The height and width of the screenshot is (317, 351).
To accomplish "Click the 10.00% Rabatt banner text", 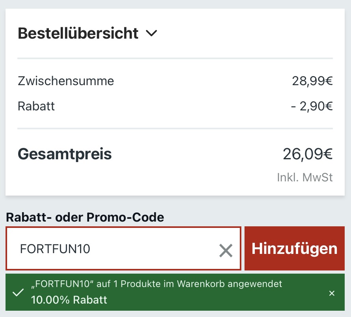I will (x=69, y=300).
